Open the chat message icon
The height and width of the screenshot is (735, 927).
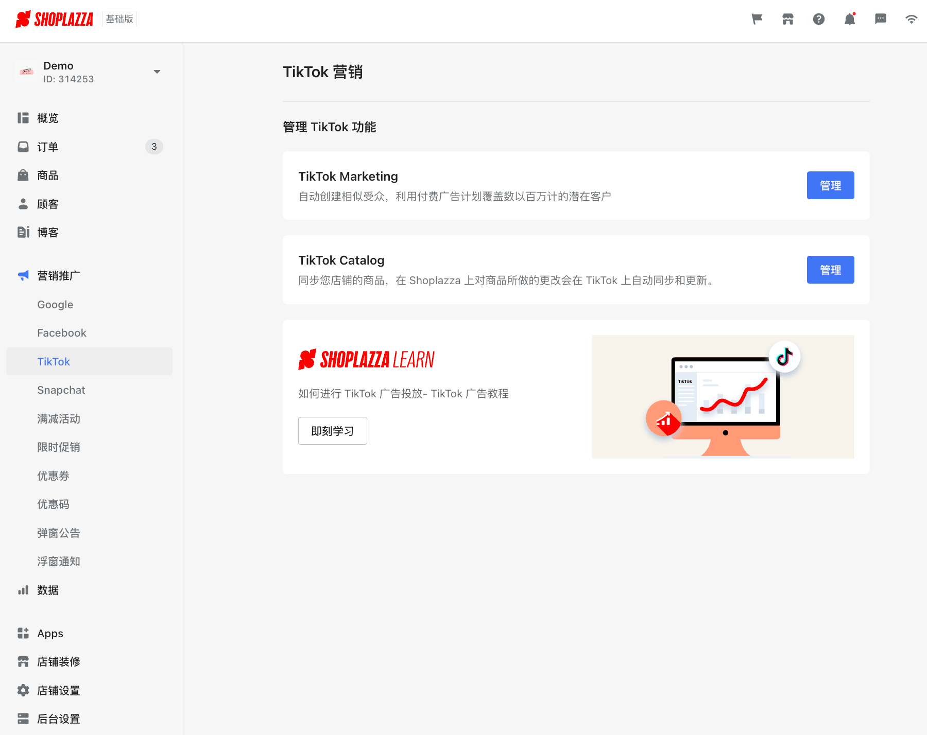point(881,19)
